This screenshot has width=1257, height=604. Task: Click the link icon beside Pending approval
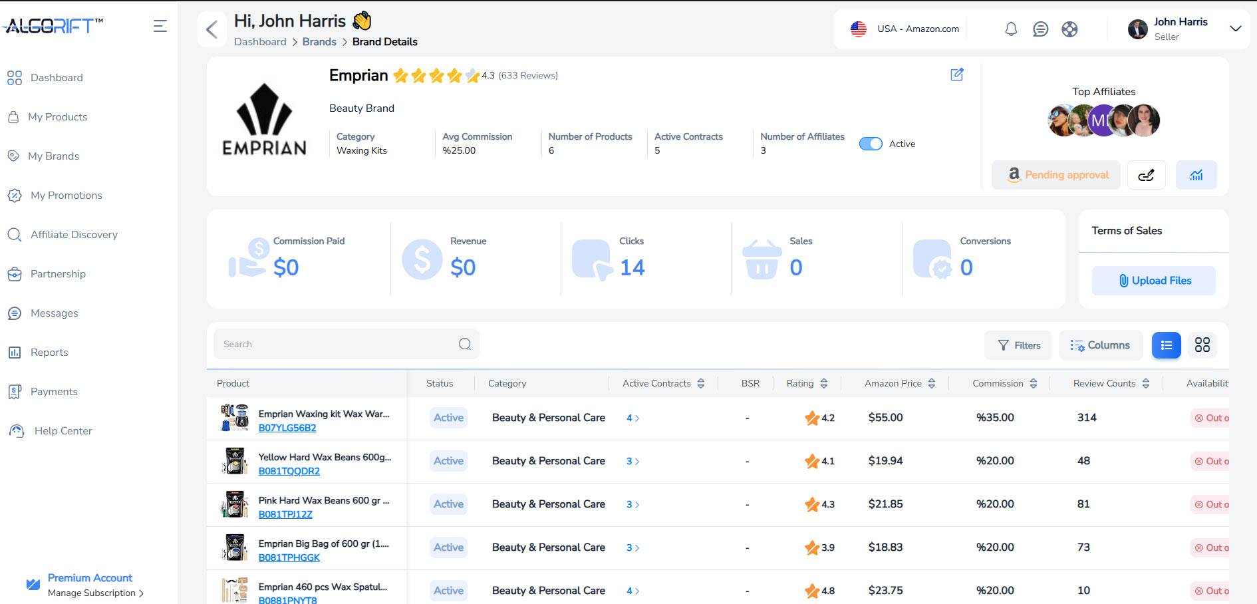pos(1146,175)
